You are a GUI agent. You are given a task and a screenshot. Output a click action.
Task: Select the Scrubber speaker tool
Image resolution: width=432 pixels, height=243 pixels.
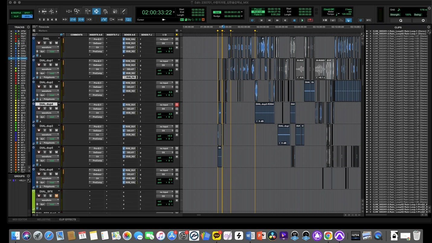(x=115, y=11)
